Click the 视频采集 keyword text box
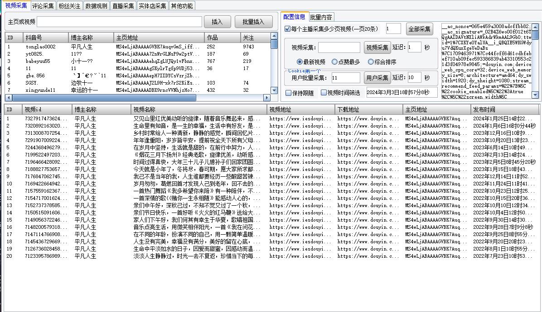Viewport: 542px width, 312px height. (339, 47)
